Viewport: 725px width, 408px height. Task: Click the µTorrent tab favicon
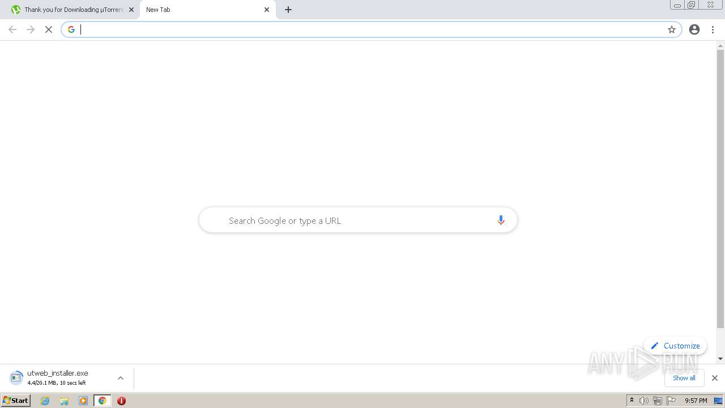click(16, 10)
